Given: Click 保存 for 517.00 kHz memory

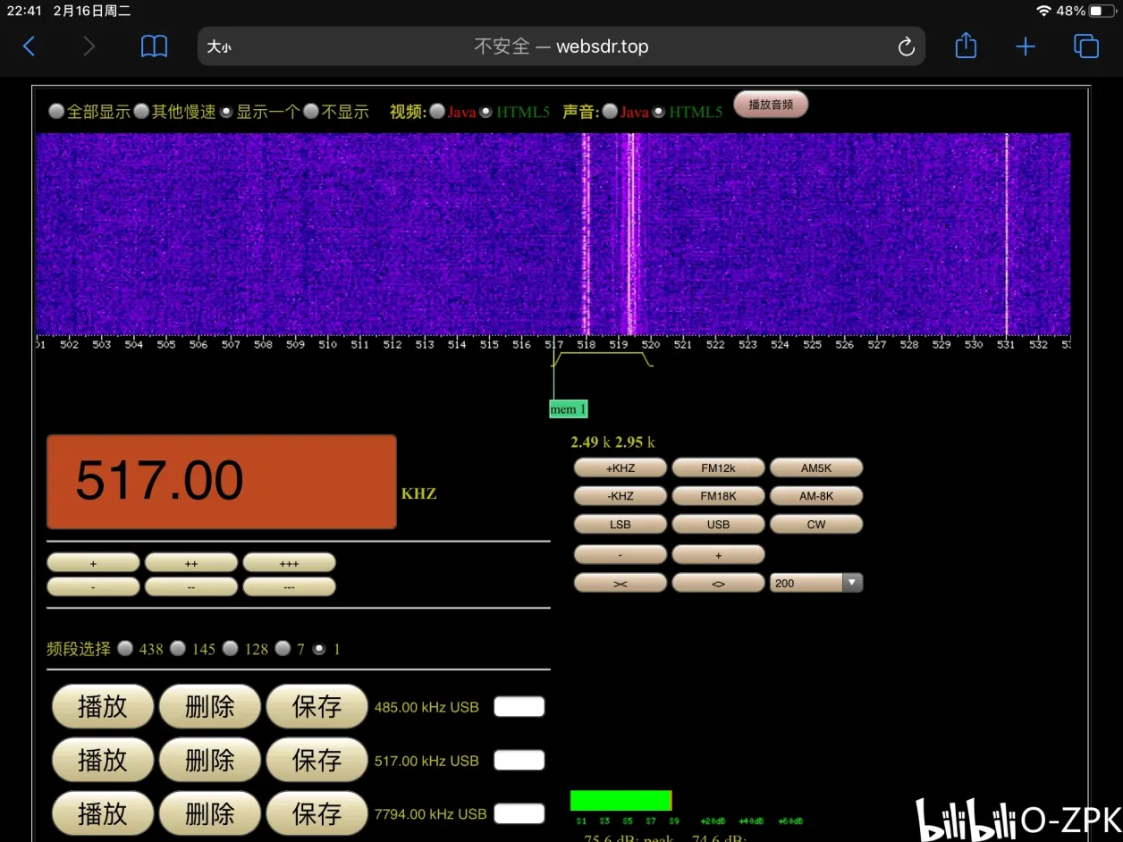Looking at the screenshot, I should tap(317, 761).
